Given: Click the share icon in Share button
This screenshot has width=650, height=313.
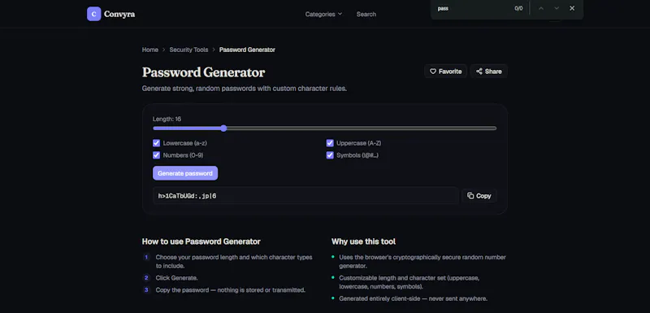Looking at the screenshot, I should (479, 72).
